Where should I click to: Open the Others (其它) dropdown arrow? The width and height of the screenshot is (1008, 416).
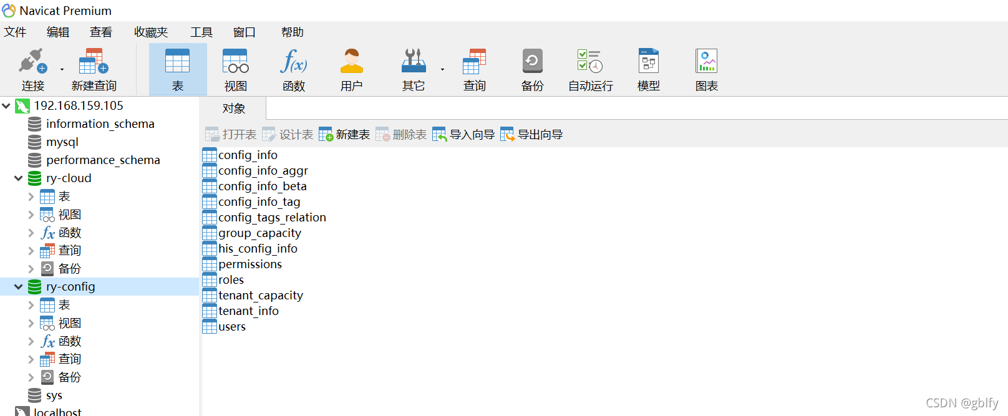point(442,69)
